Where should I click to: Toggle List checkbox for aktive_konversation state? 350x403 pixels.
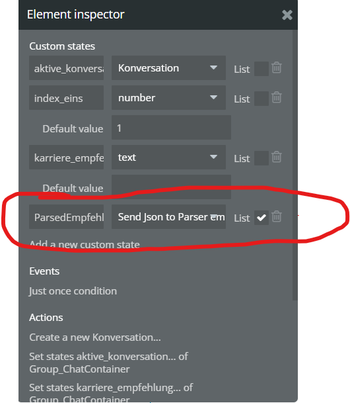click(x=262, y=69)
